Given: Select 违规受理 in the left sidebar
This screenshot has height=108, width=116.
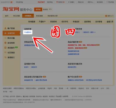Looking at the screenshot, I should [11, 33].
